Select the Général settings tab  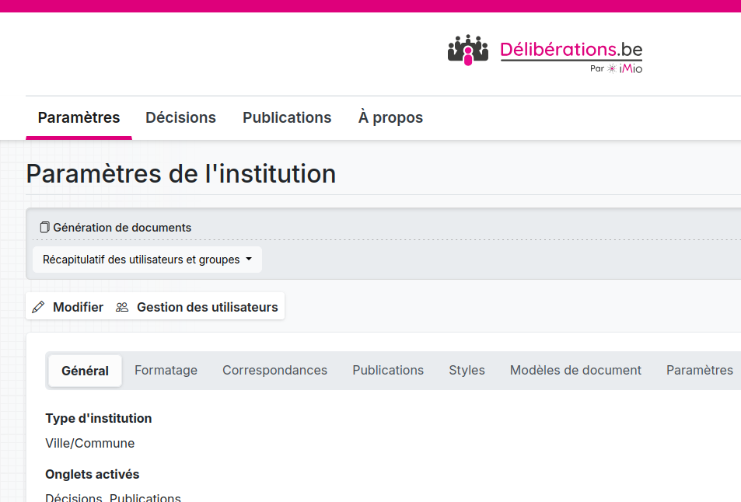pos(85,371)
